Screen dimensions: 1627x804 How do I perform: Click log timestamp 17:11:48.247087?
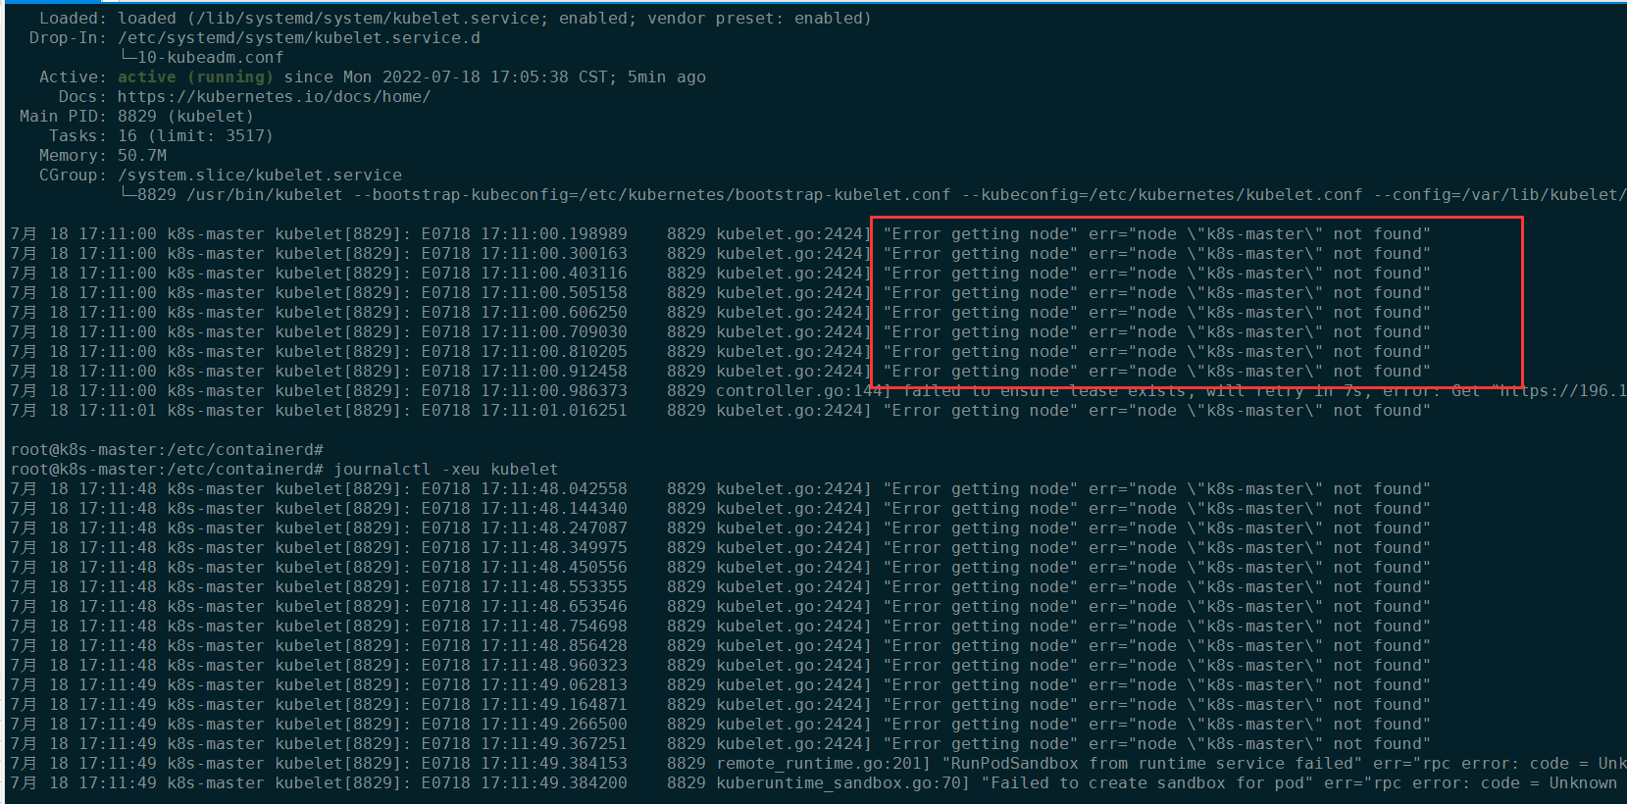coord(553,528)
